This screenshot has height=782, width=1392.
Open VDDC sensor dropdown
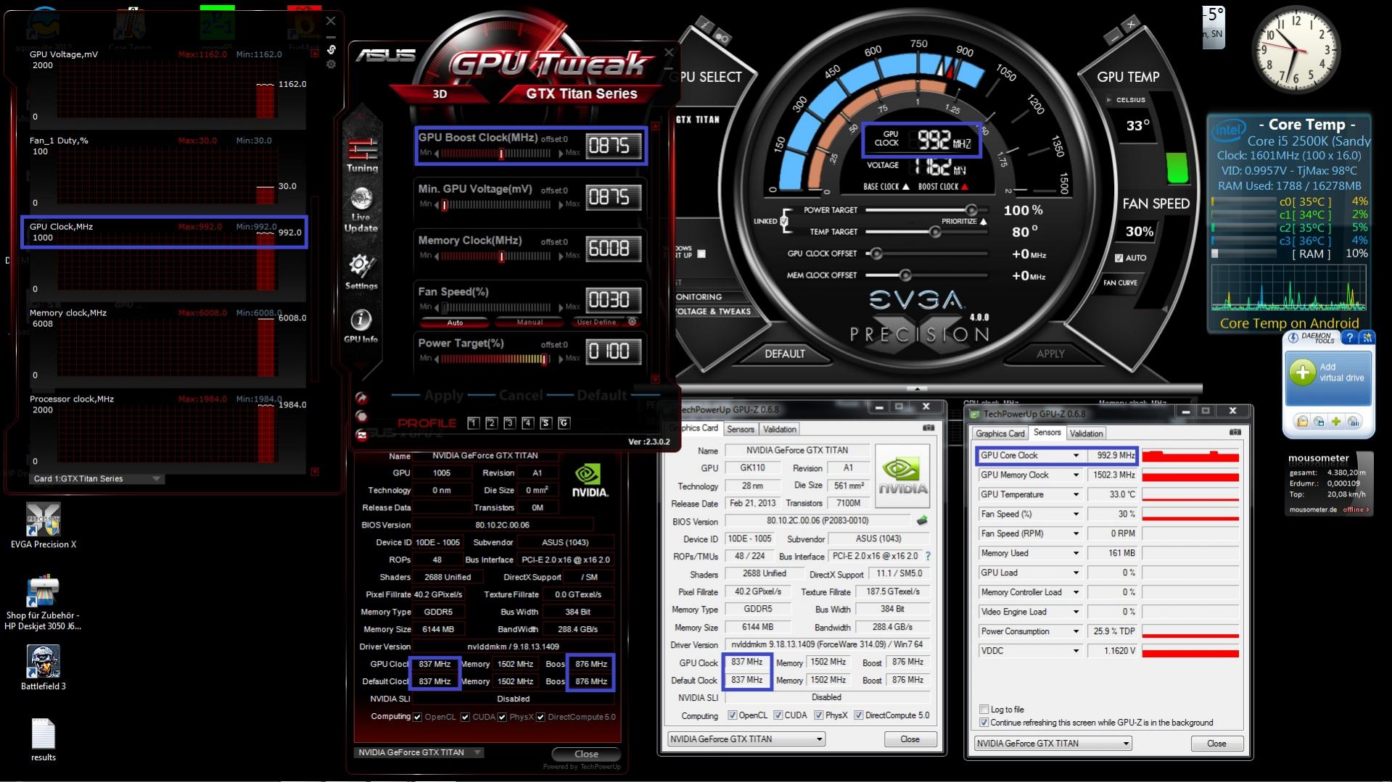[1076, 652]
